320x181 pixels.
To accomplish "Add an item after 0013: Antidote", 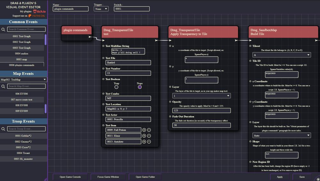I will coord(144,142).
